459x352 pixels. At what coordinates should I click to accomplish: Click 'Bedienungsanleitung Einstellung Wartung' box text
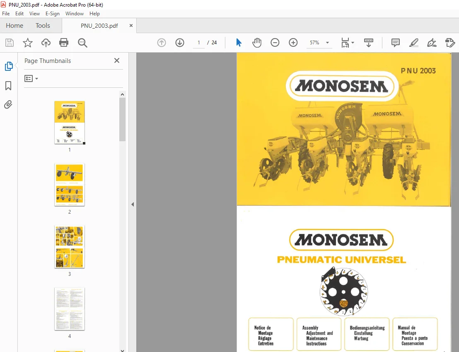[367, 333]
